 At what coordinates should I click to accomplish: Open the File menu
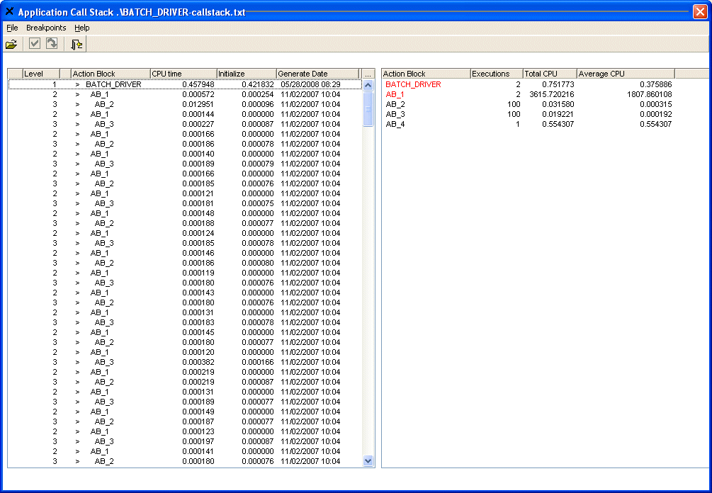[x=12, y=28]
